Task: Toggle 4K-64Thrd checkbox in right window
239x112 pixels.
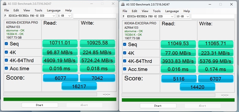Action: click(125, 61)
